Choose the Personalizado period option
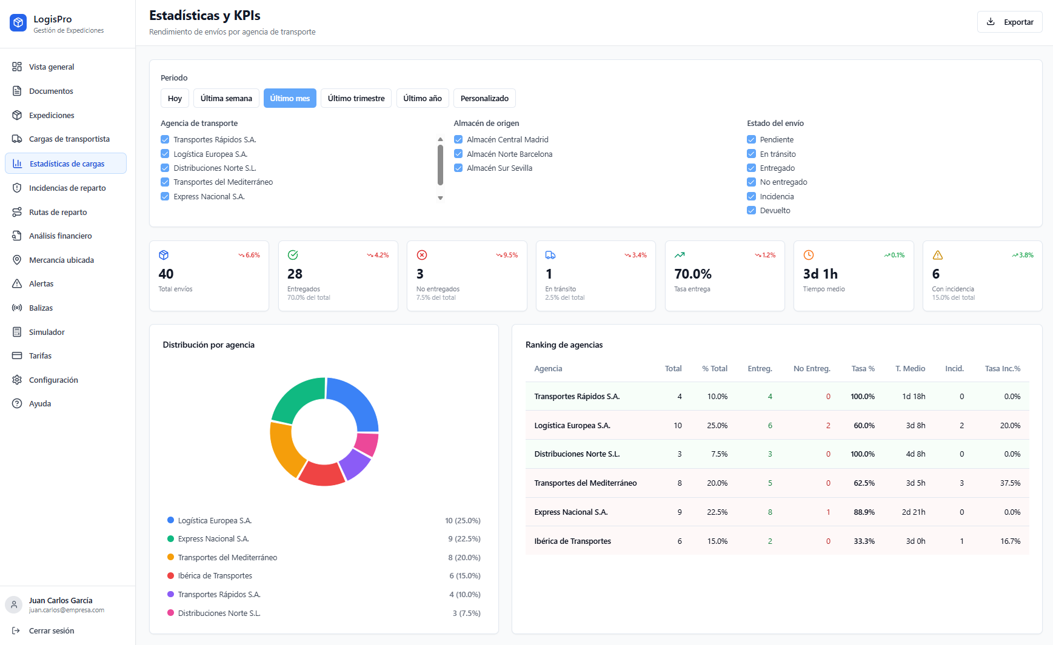This screenshot has height=645, width=1053. [x=484, y=98]
